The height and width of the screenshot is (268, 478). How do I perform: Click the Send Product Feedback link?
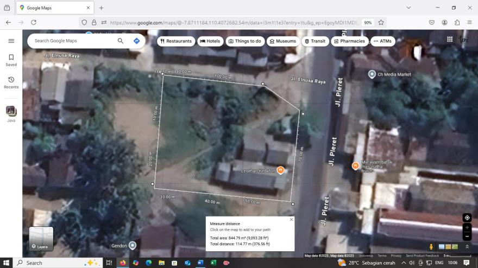click(422, 256)
